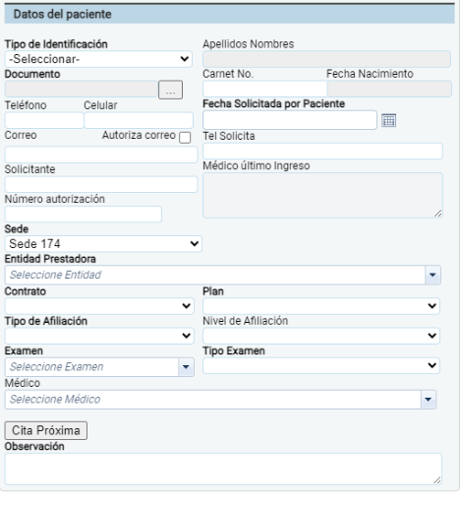Image resolution: width=461 pixels, height=505 pixels.
Task: Click the Cita Próxima button
Action: tap(46, 430)
